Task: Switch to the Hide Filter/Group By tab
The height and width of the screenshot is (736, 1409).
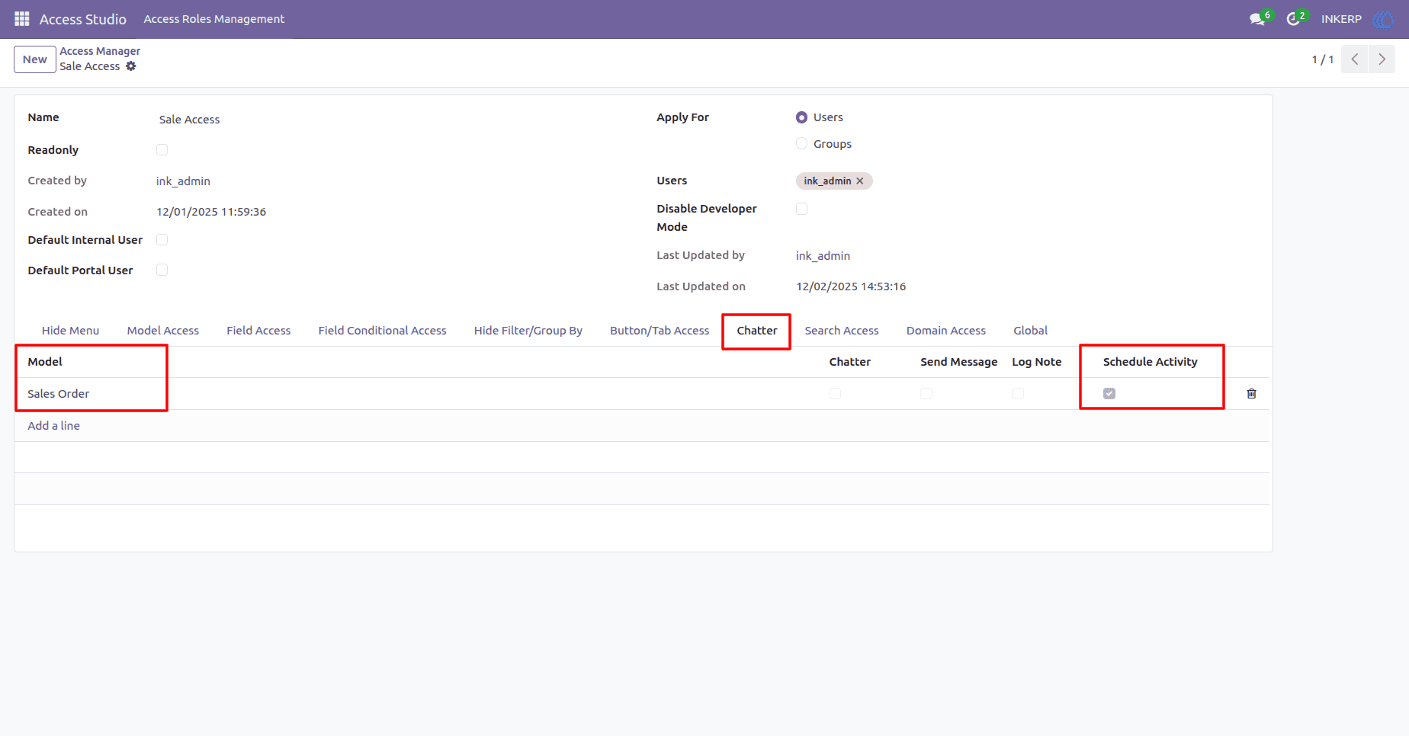Action: (x=528, y=331)
